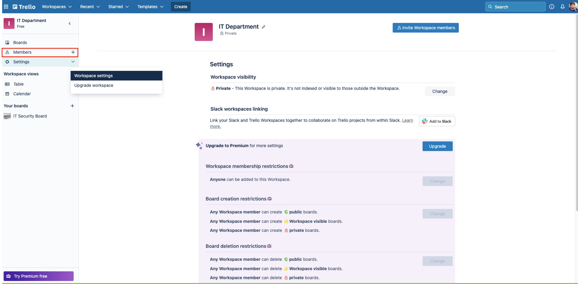Click Change for Board deletion restrictions

point(437,261)
